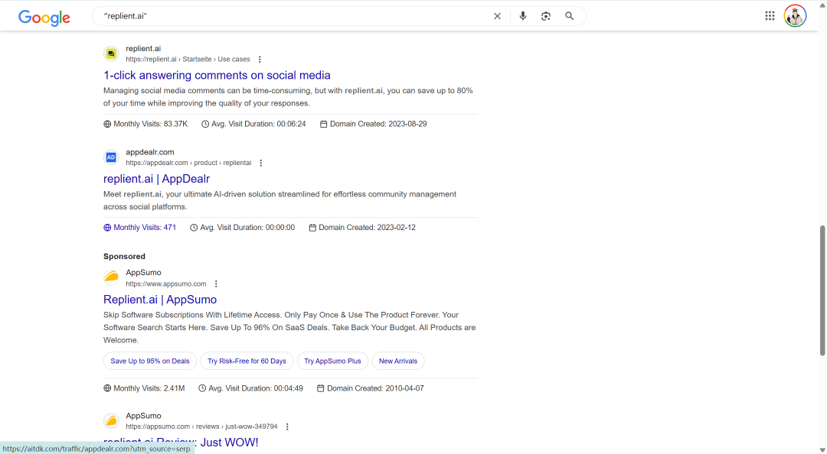The height and width of the screenshot is (454, 827).
Task: Open 'replient.ai | AppDealr' result
Action: (157, 179)
